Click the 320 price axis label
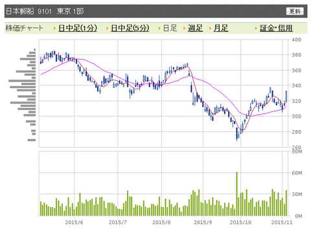Screen dimensions: 311x233 coord(296,101)
